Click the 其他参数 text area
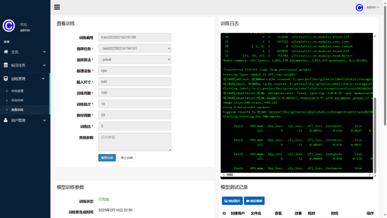The height and width of the screenshot is (218, 387). tap(135, 142)
